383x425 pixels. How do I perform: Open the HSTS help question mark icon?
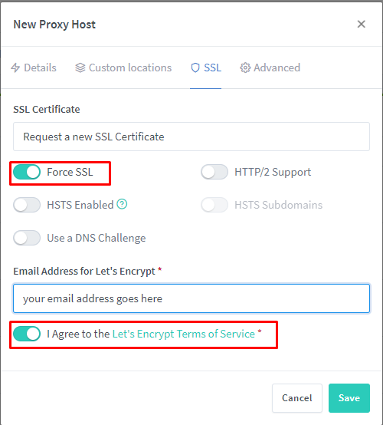click(x=122, y=204)
